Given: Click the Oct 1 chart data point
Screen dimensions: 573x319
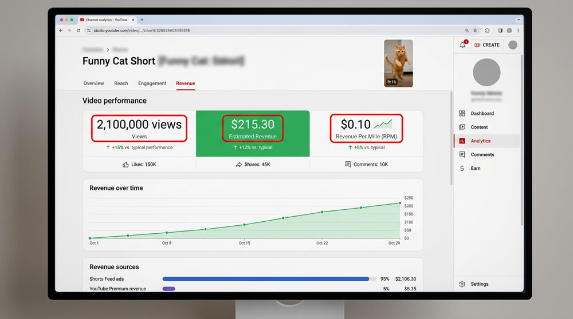Looking at the screenshot, I should click(90, 238).
